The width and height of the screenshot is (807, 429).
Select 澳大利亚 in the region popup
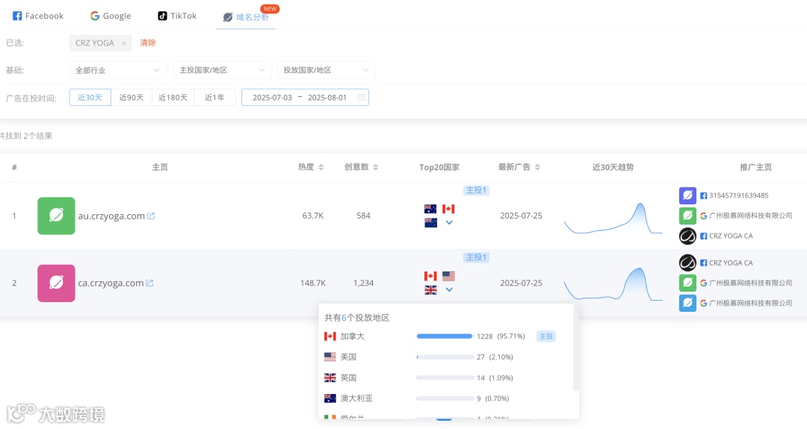356,398
